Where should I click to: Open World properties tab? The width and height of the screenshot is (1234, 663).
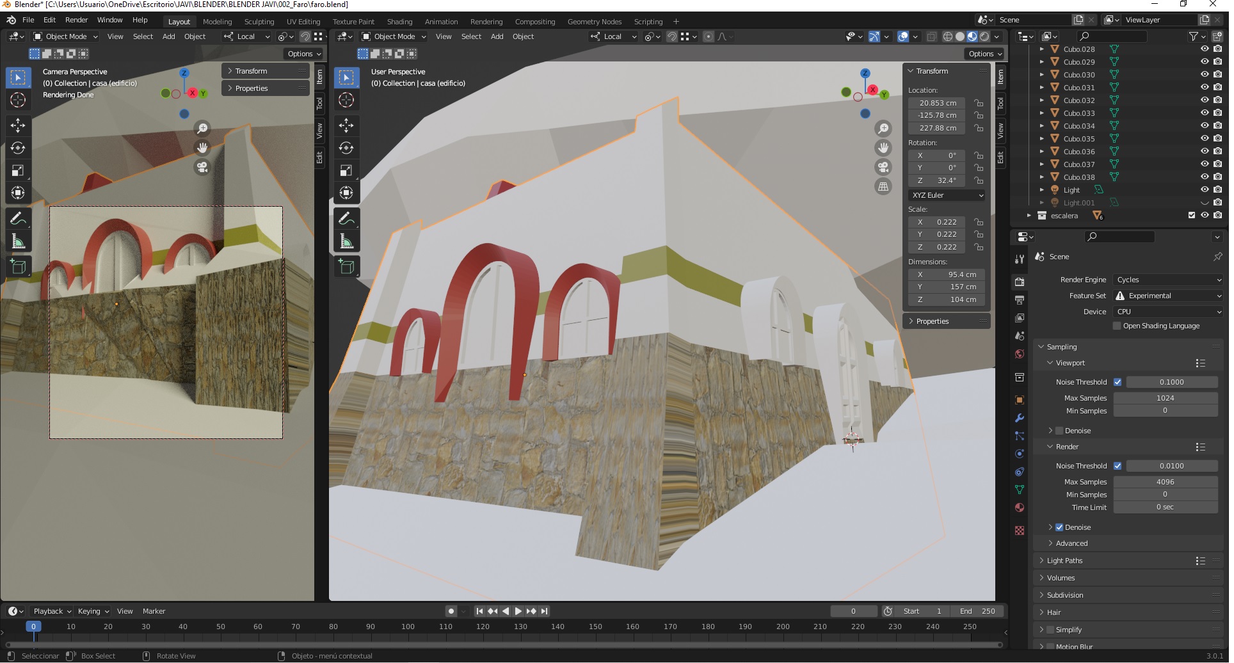pyautogui.click(x=1020, y=354)
